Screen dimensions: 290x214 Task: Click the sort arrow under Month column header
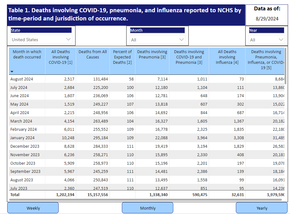coord(12,71)
